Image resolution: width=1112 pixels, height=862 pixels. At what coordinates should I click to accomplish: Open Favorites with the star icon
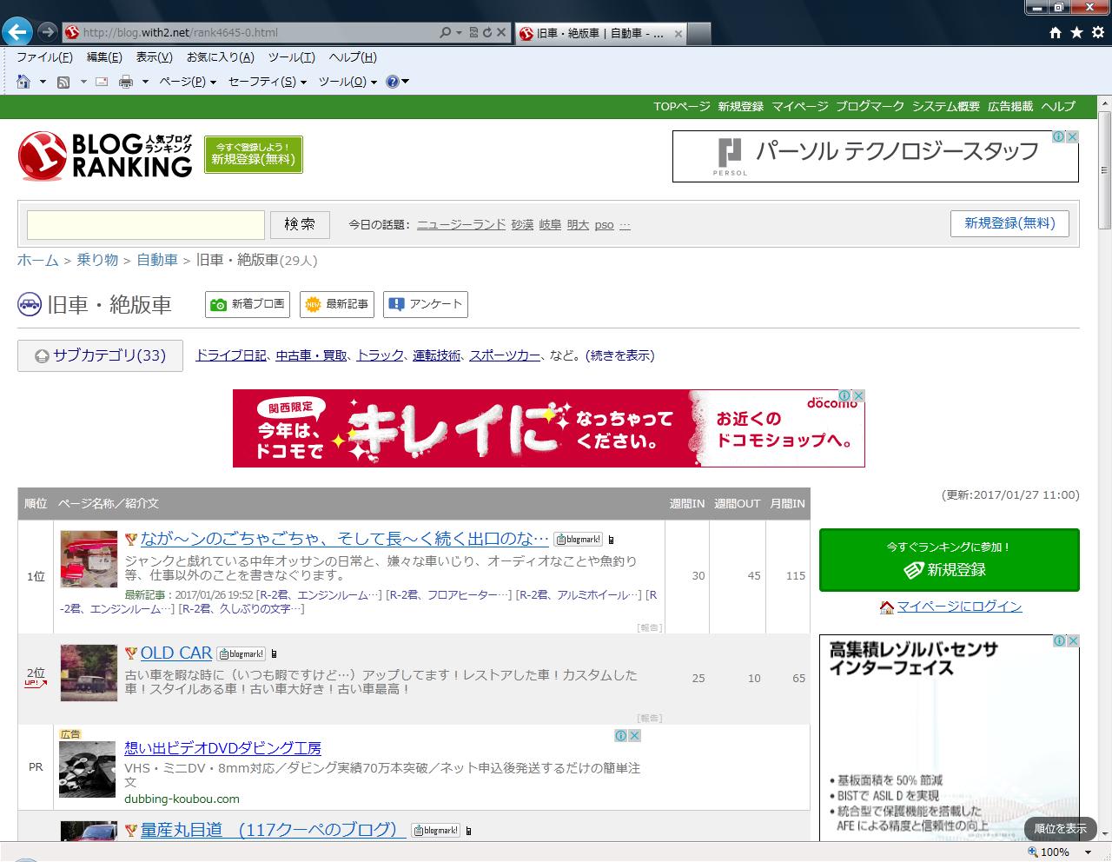coord(1076,32)
